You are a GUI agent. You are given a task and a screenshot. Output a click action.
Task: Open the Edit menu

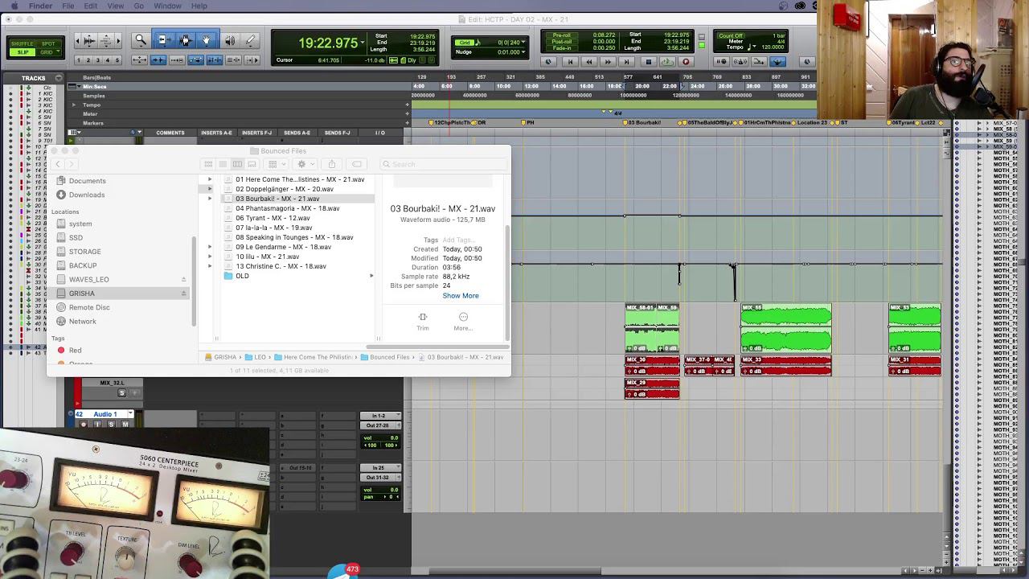(91, 6)
